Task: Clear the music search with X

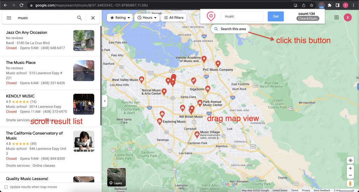Action: [93, 18]
